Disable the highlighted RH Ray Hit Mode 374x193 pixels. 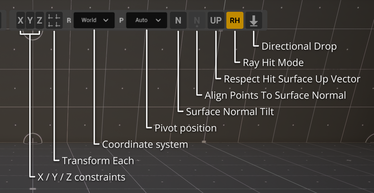point(235,20)
